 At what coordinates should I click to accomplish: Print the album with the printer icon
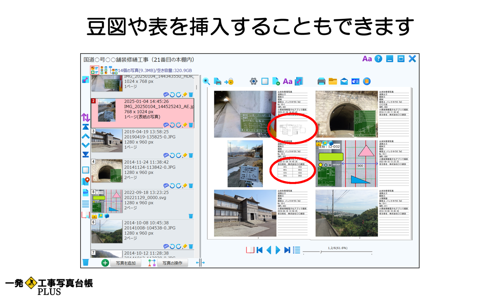tap(321, 81)
